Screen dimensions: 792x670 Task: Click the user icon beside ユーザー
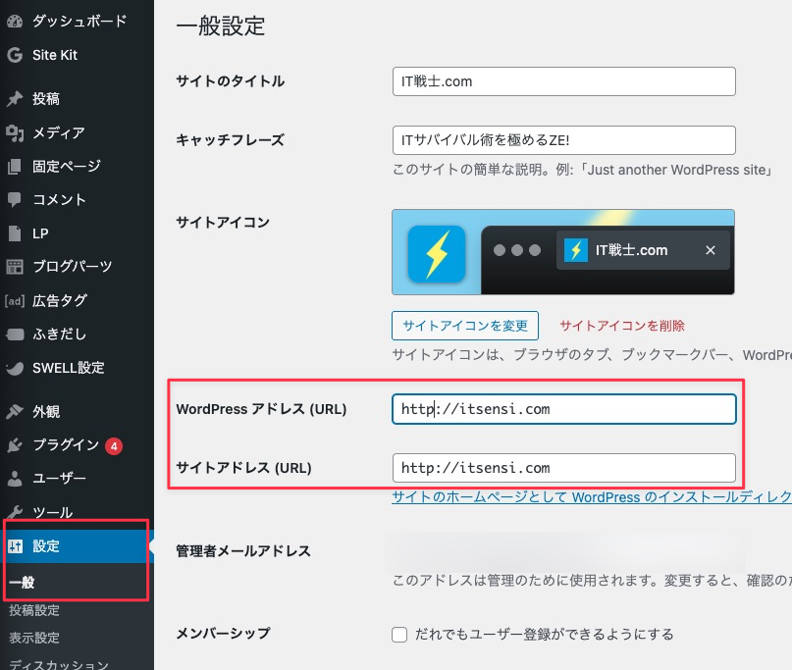[15, 479]
